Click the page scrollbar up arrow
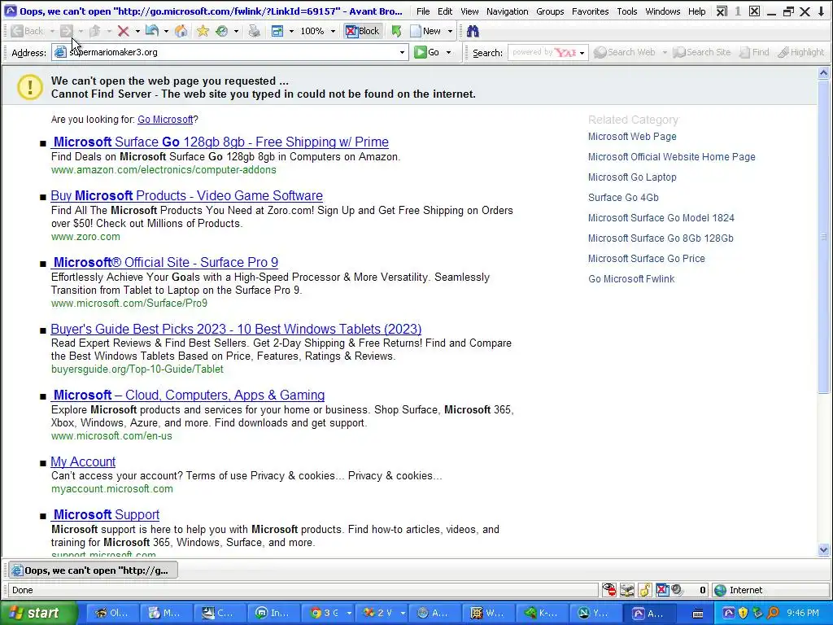Screen dimensions: 833x625 (823, 73)
